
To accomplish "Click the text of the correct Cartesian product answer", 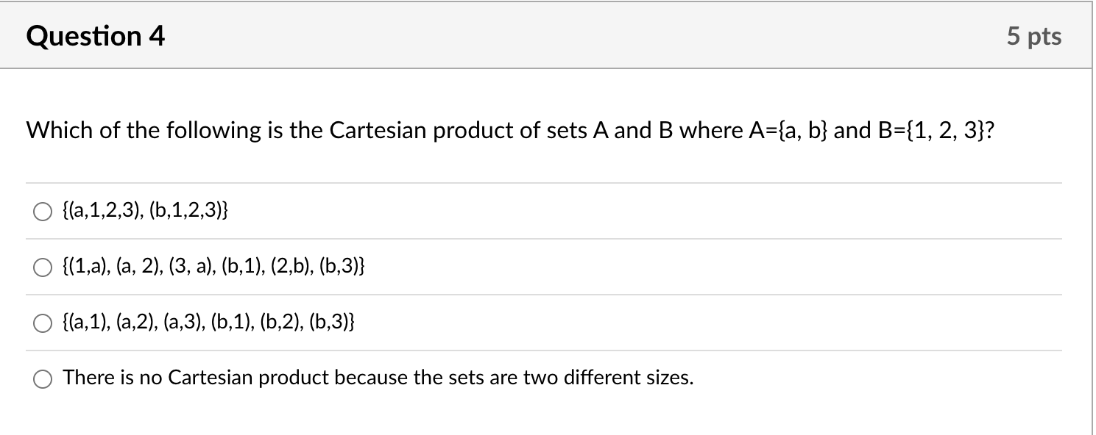I will click(x=209, y=321).
